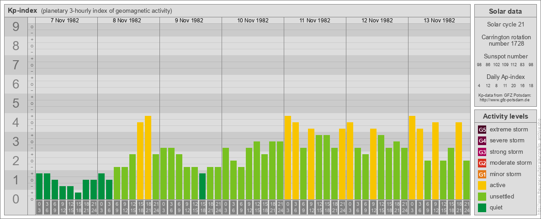Click daily Ap-index value 20

(x=514, y=85)
